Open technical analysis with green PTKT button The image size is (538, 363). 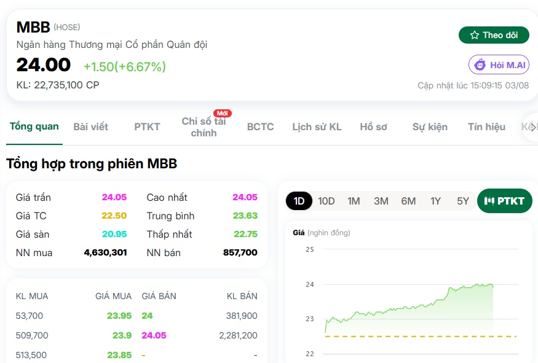tap(505, 201)
